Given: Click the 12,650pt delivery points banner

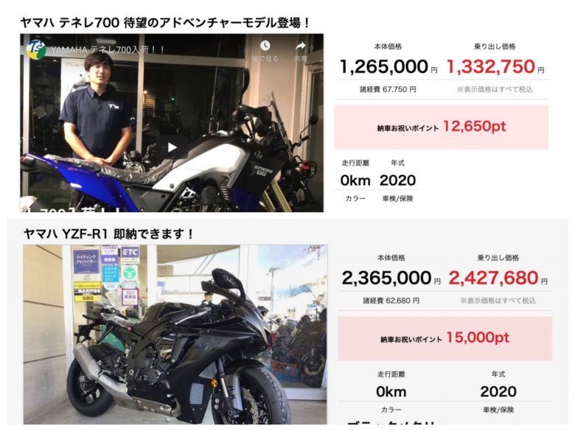Looking at the screenshot, I should [x=441, y=127].
